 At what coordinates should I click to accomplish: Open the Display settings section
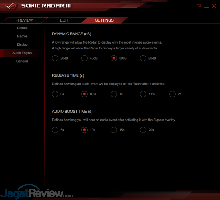[22, 45]
